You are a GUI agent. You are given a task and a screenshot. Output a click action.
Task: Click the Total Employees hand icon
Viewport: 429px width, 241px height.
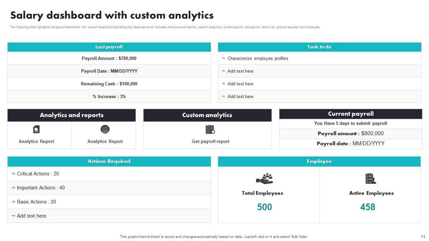pos(264,178)
